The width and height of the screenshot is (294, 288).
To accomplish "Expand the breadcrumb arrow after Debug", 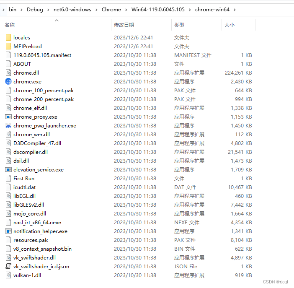I will tap(49, 10).
